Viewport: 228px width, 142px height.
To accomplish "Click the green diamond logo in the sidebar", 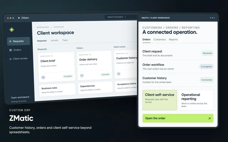I will point(12,30).
